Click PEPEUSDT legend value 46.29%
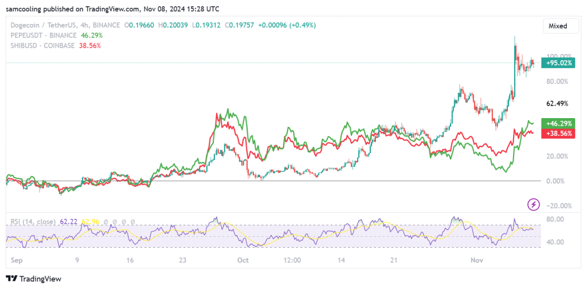 pyautogui.click(x=91, y=36)
